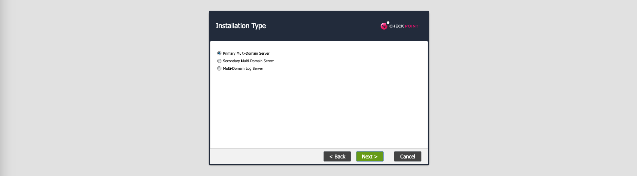637x176 pixels.
Task: Choose the Secondary Multi-Domain Server radio button
Action: coord(219,61)
